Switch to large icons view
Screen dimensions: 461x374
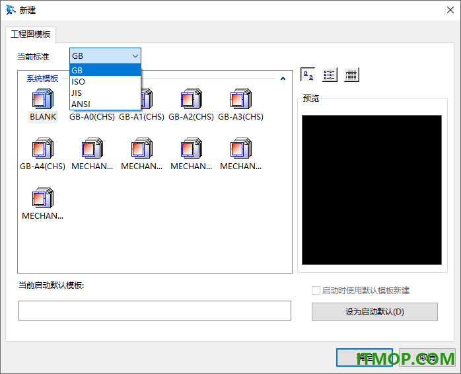[308, 75]
